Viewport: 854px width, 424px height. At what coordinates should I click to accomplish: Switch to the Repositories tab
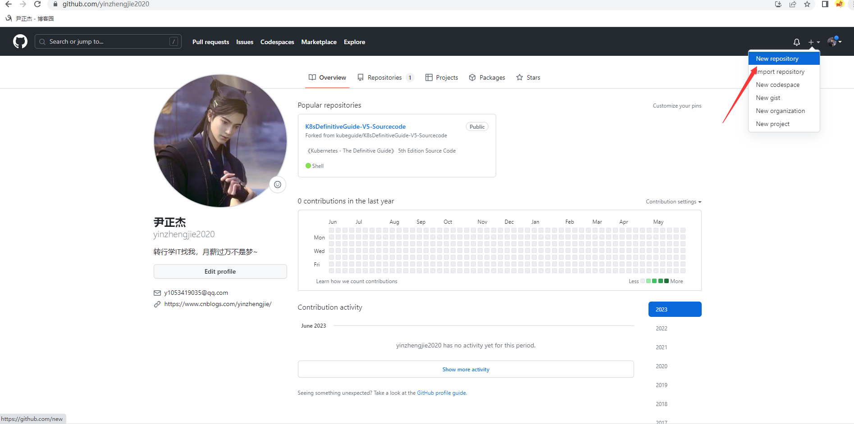384,77
